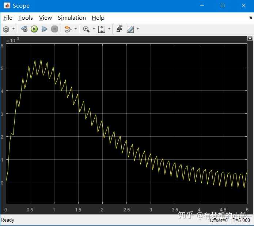Click the Ready status text
The image size is (254, 226).
(7, 220)
